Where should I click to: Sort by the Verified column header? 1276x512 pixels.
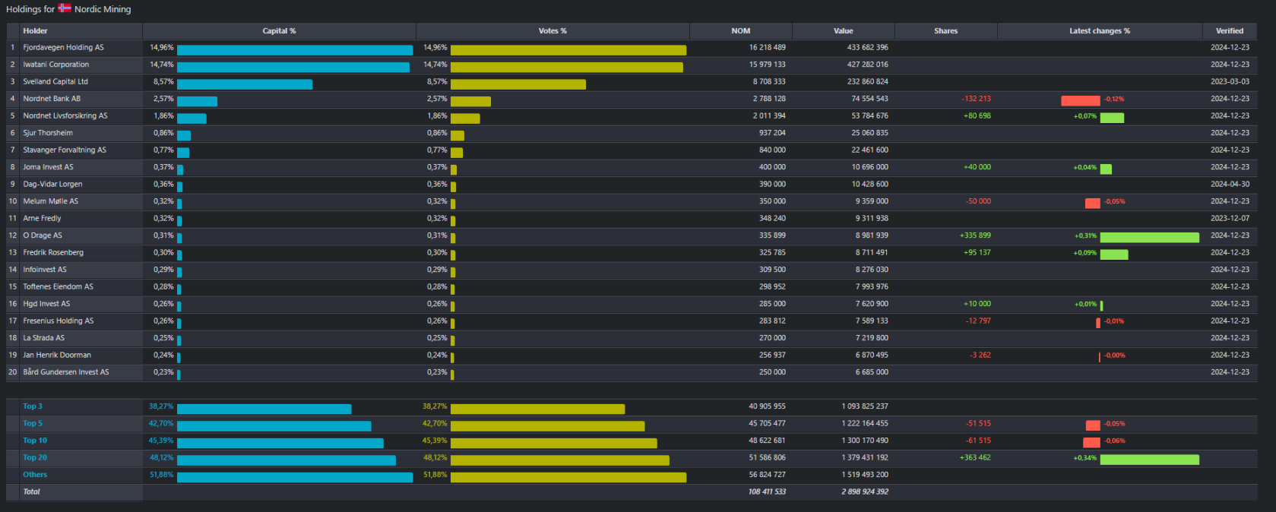1230,31
